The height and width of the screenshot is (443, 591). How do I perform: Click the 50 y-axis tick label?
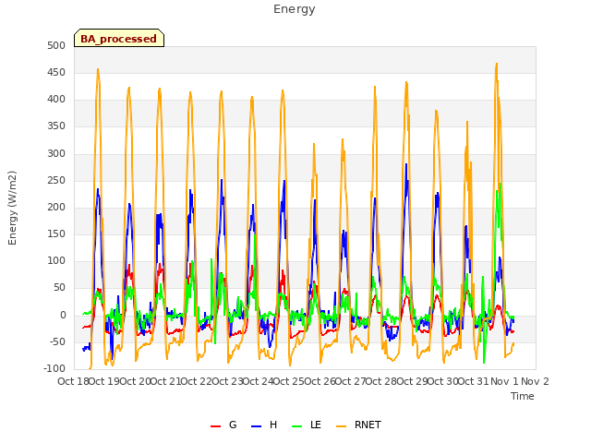coord(60,288)
